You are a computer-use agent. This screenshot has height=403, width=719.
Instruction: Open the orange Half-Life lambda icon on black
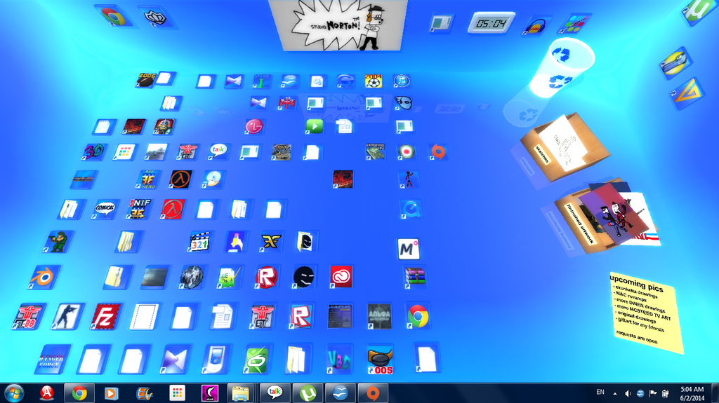[x=180, y=179]
